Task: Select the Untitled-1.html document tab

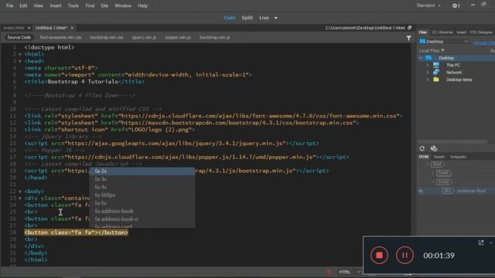Action: point(52,28)
